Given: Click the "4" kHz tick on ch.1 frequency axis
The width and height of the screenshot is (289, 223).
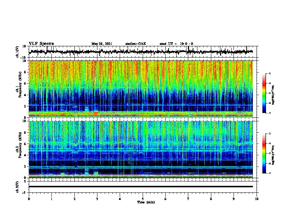Looking at the screenshot, I should coord(25,95).
